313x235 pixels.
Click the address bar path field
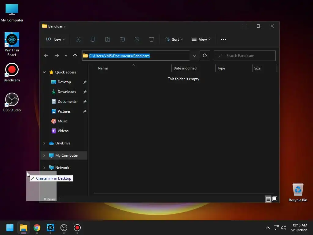(x=136, y=56)
